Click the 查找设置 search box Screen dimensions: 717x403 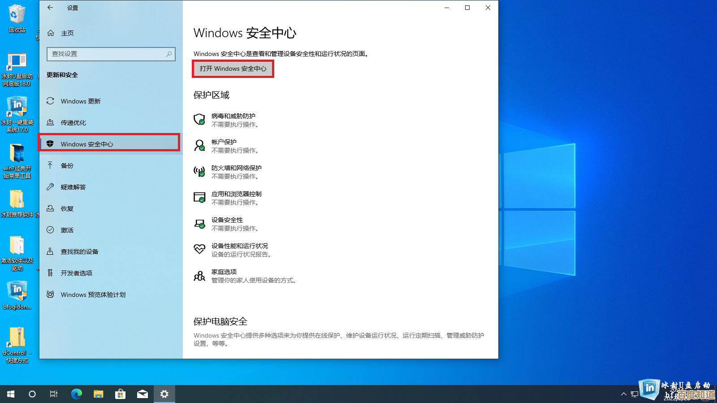point(108,54)
